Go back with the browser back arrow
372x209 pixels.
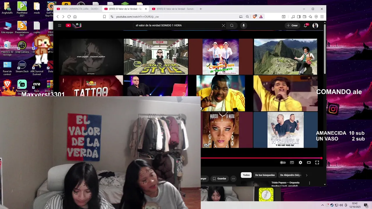pyautogui.click(x=58, y=17)
